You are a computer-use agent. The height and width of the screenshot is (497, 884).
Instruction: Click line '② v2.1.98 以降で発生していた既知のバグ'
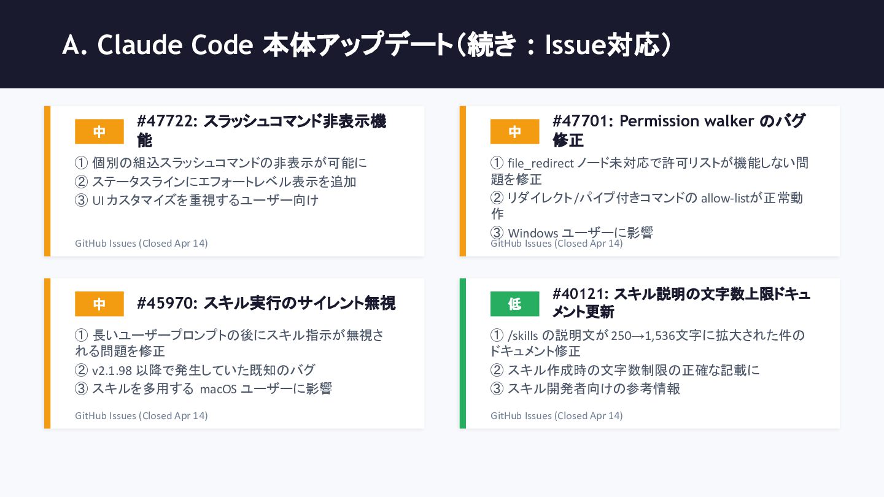195,370
